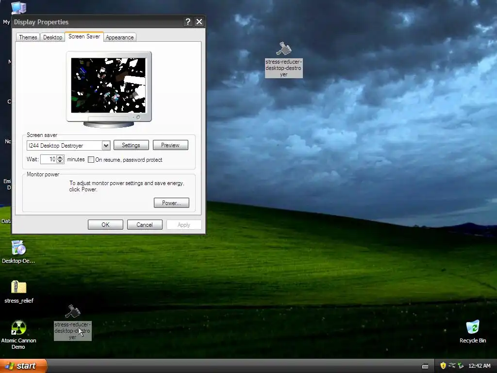This screenshot has height=373, width=497.
Task: Click the Display Properties help question mark
Action: (188, 21)
